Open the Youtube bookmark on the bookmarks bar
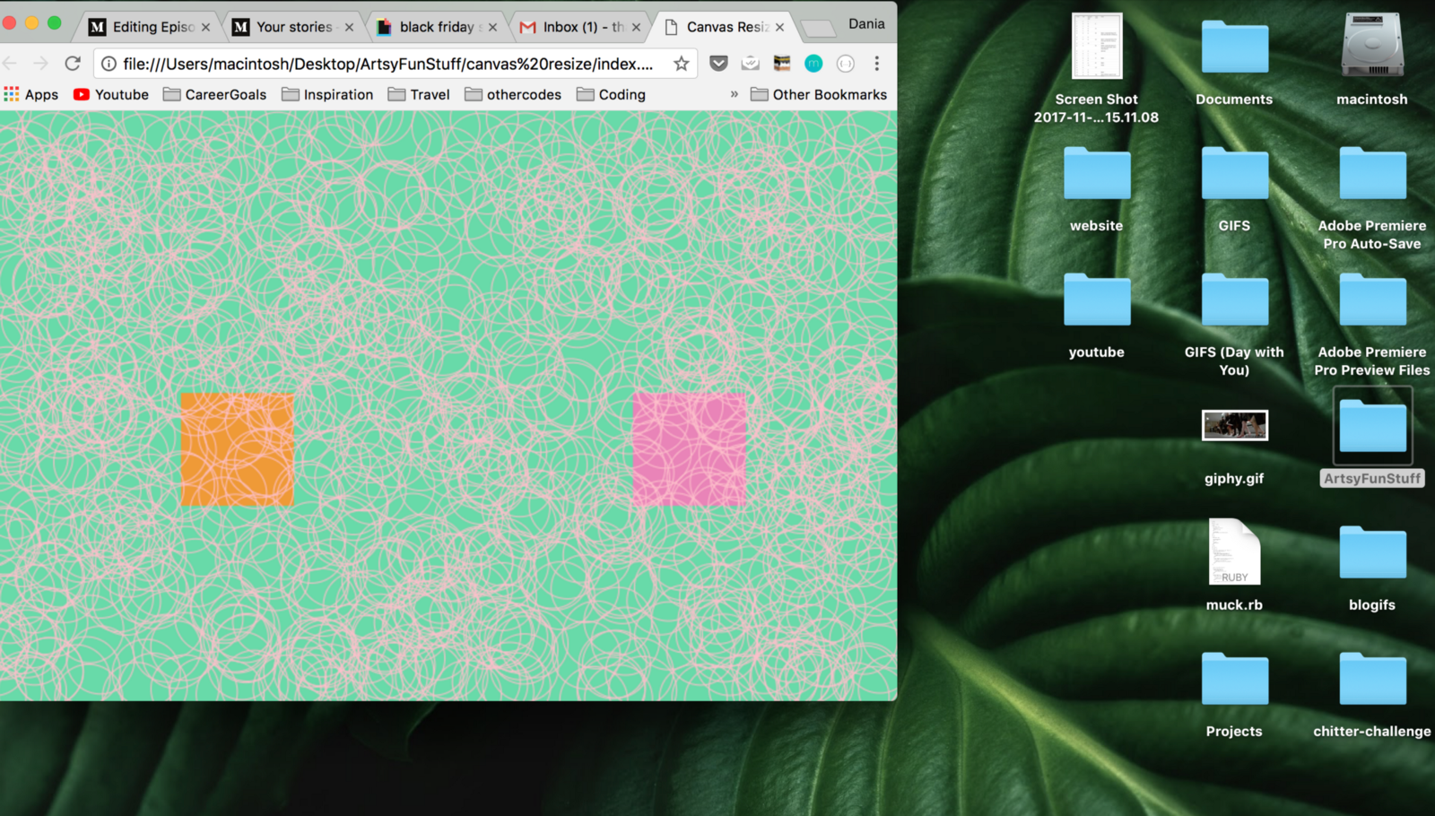1435x816 pixels. click(x=110, y=94)
